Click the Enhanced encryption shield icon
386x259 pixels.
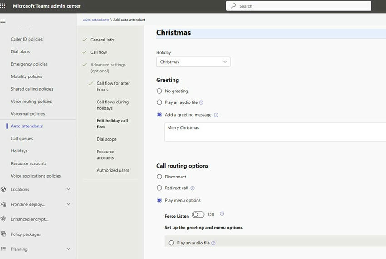point(4,219)
